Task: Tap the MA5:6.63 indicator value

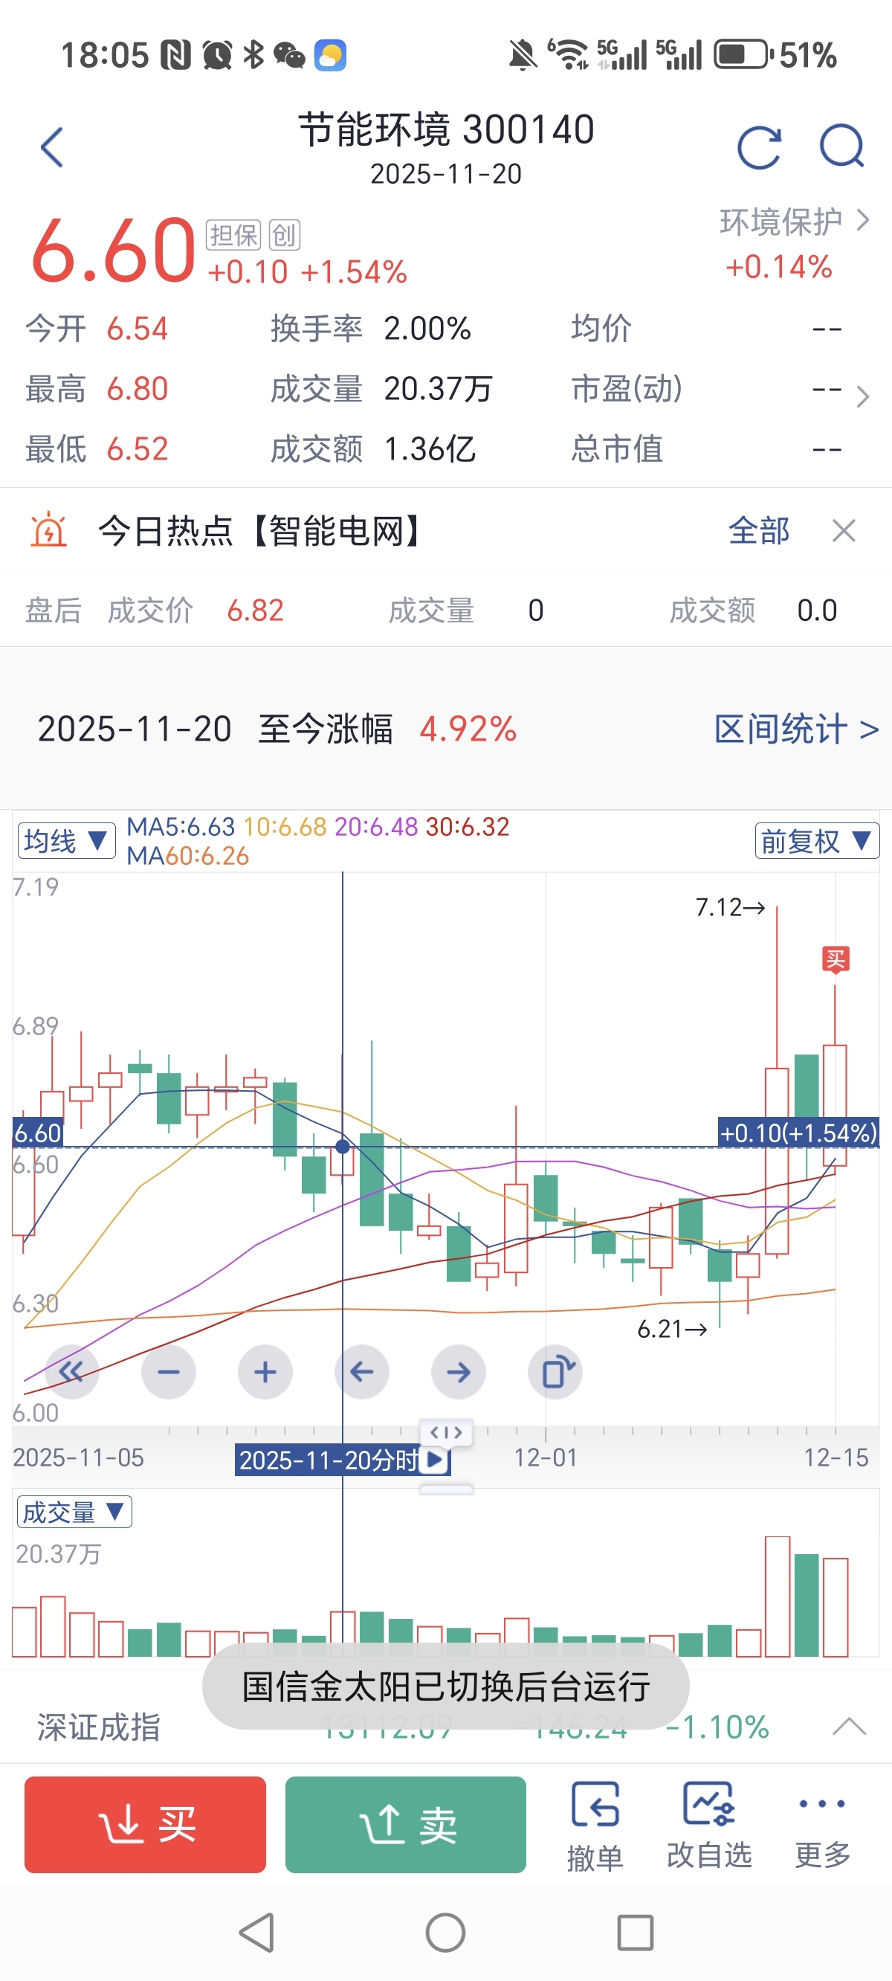Action: (181, 827)
